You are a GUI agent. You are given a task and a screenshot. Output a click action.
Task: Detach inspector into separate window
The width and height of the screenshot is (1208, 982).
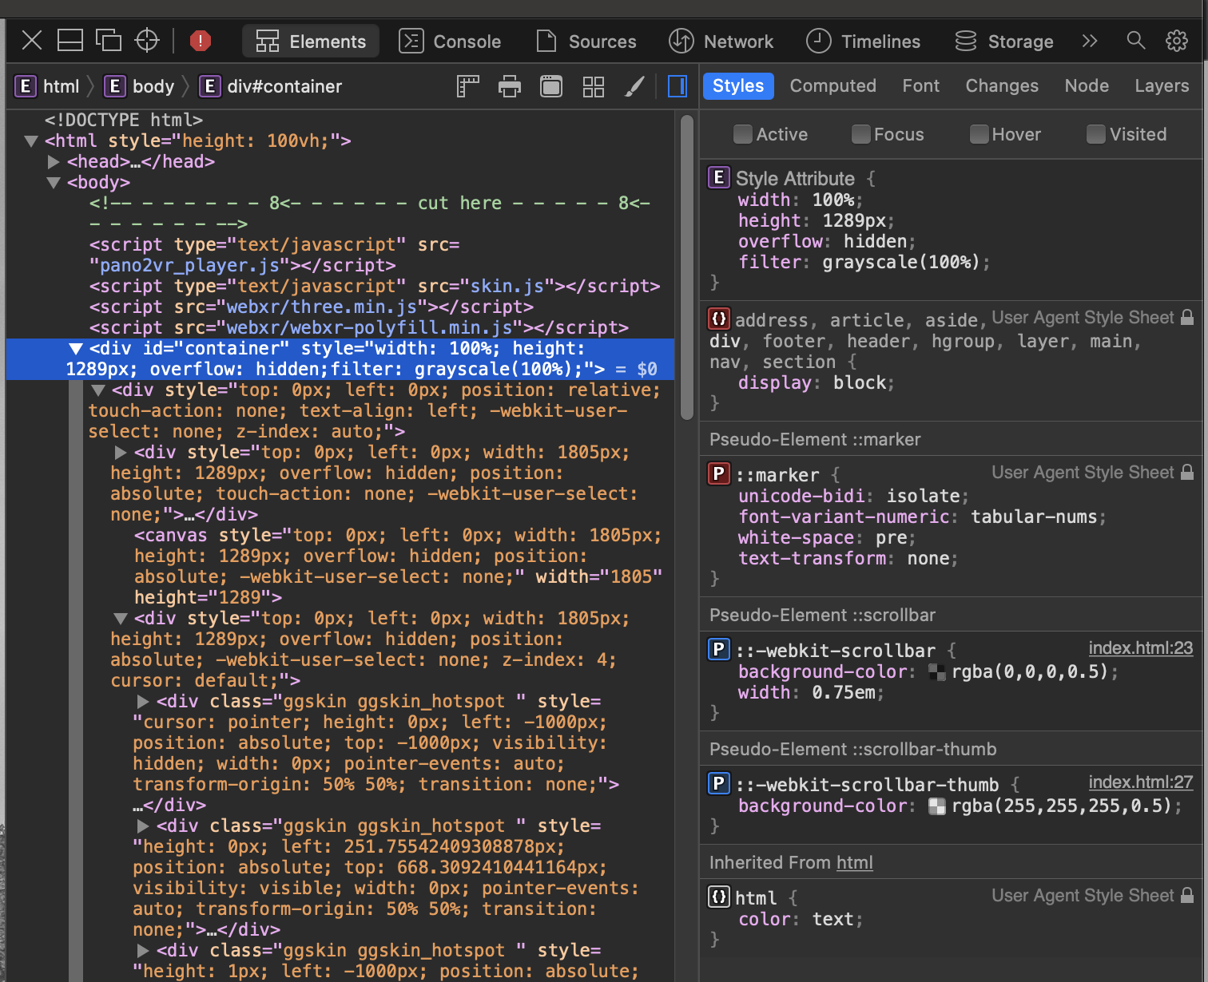tap(109, 41)
